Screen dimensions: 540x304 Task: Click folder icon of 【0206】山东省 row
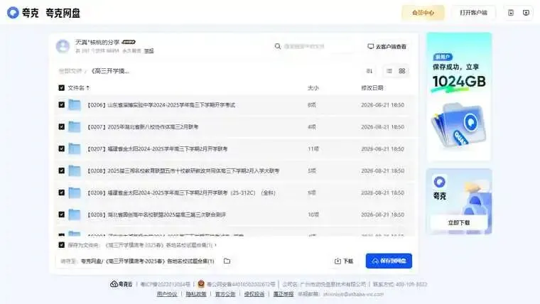74,104
